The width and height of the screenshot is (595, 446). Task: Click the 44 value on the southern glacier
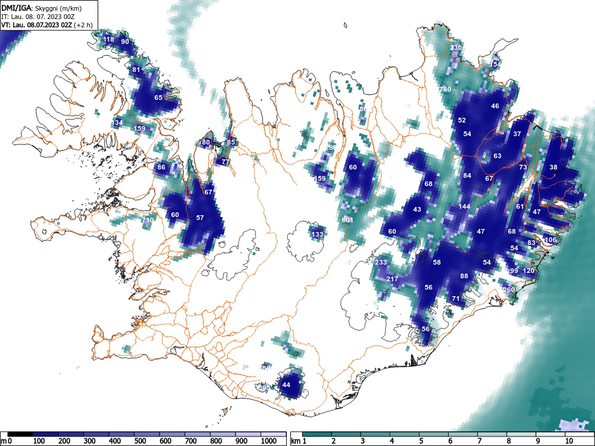pyautogui.click(x=287, y=385)
